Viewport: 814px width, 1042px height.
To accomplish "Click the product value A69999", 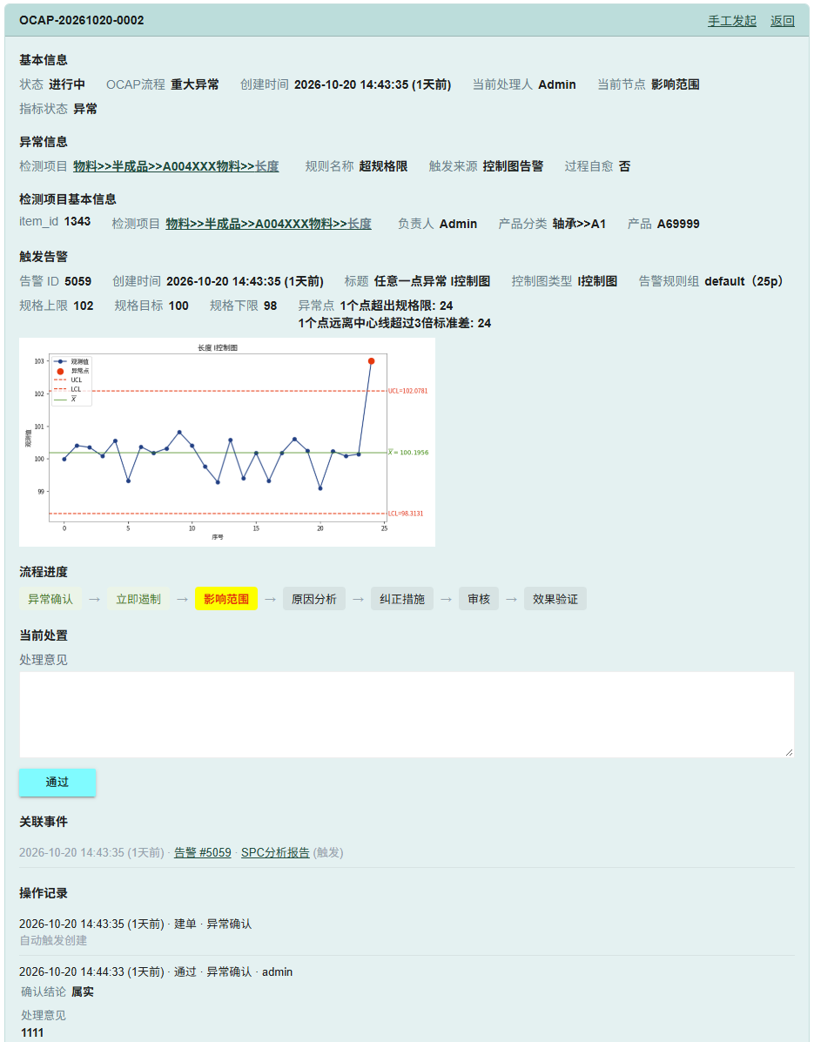I will click(678, 224).
